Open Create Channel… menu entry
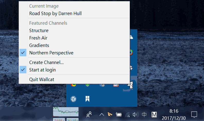This screenshot has width=204, height=121. pos(46,62)
